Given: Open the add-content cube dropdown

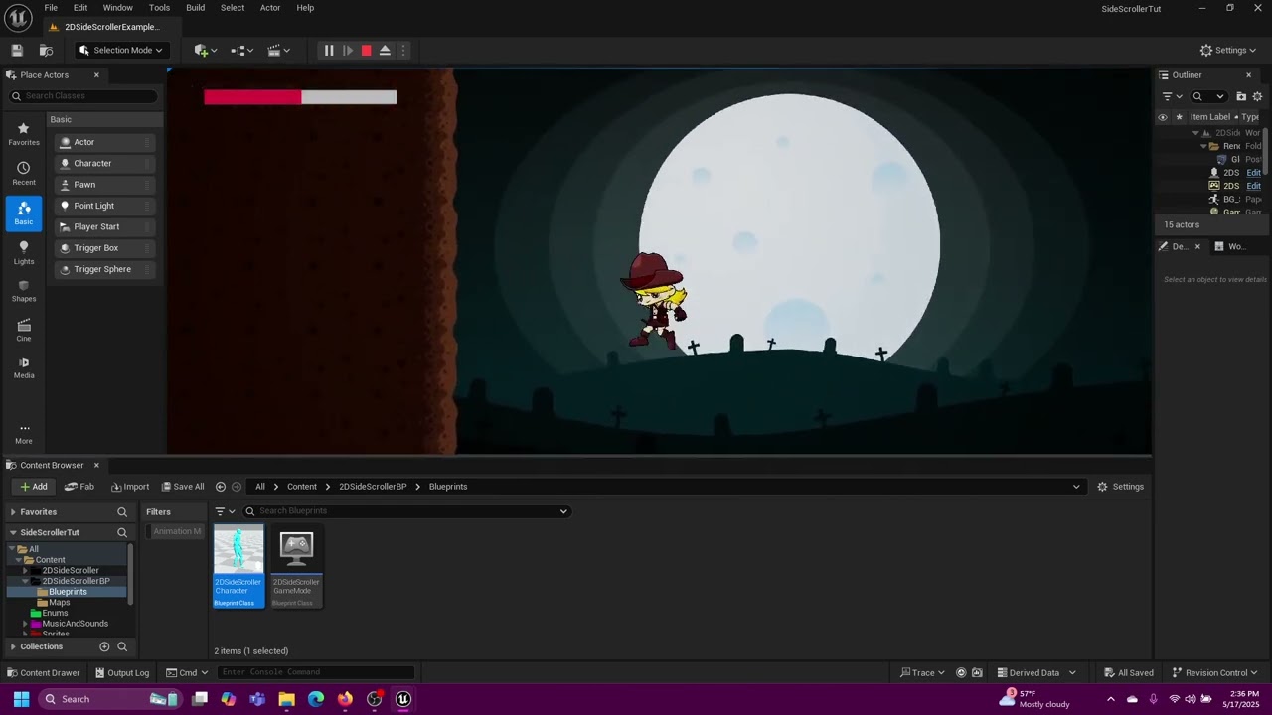Looking at the screenshot, I should pyautogui.click(x=206, y=50).
